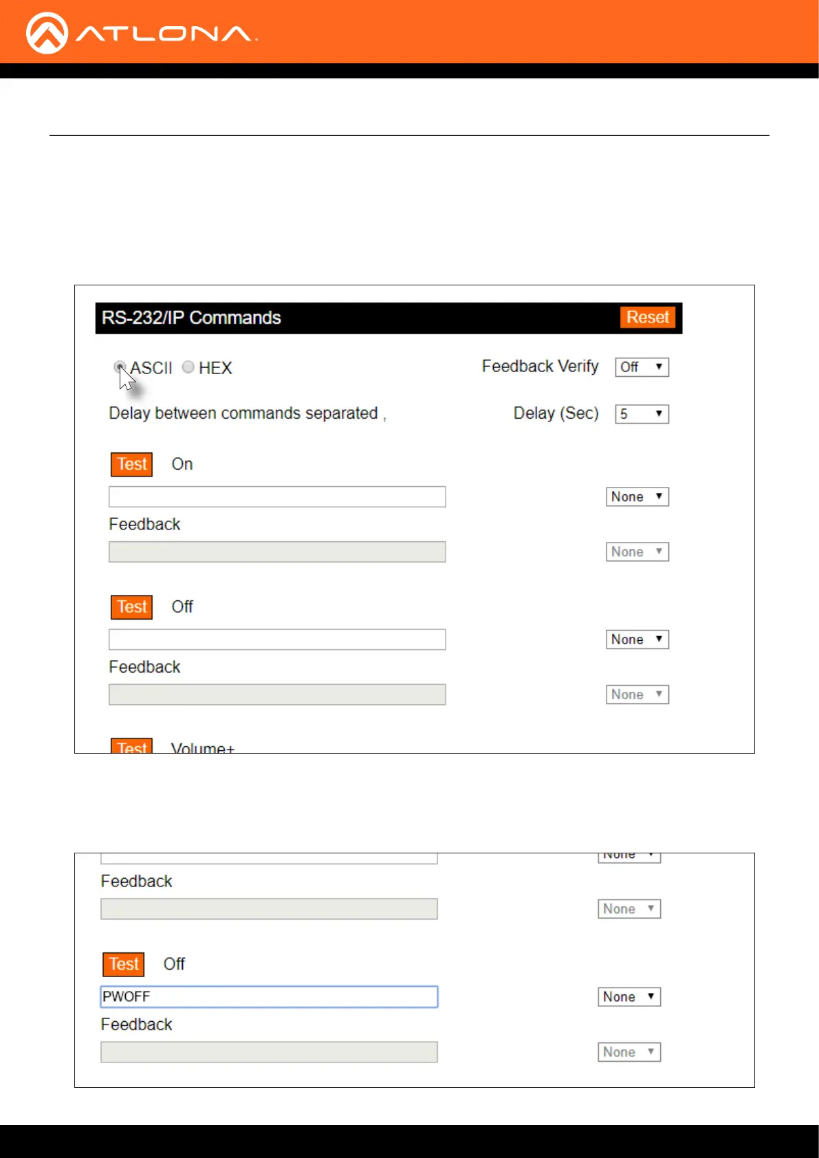Open disabled None dropdown beside On Feedback
819x1158 pixels.
click(637, 551)
